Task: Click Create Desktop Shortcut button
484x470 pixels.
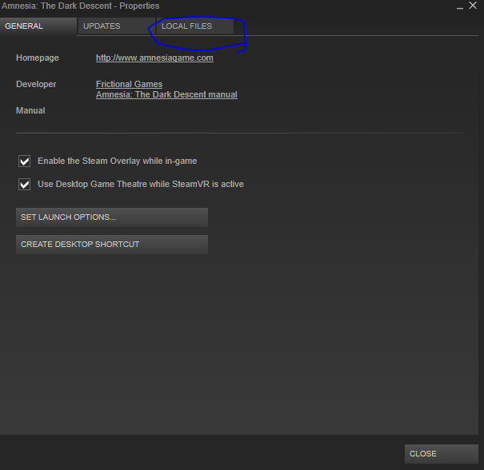Action: pos(112,245)
